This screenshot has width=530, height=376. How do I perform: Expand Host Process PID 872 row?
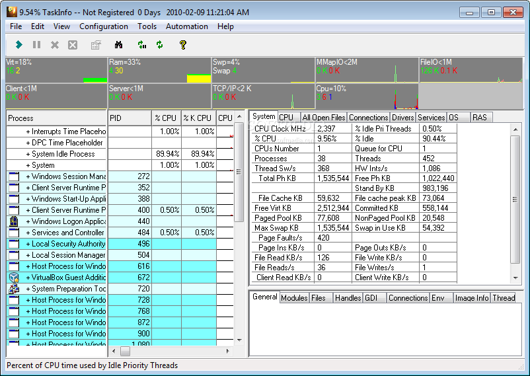[x=28, y=322]
